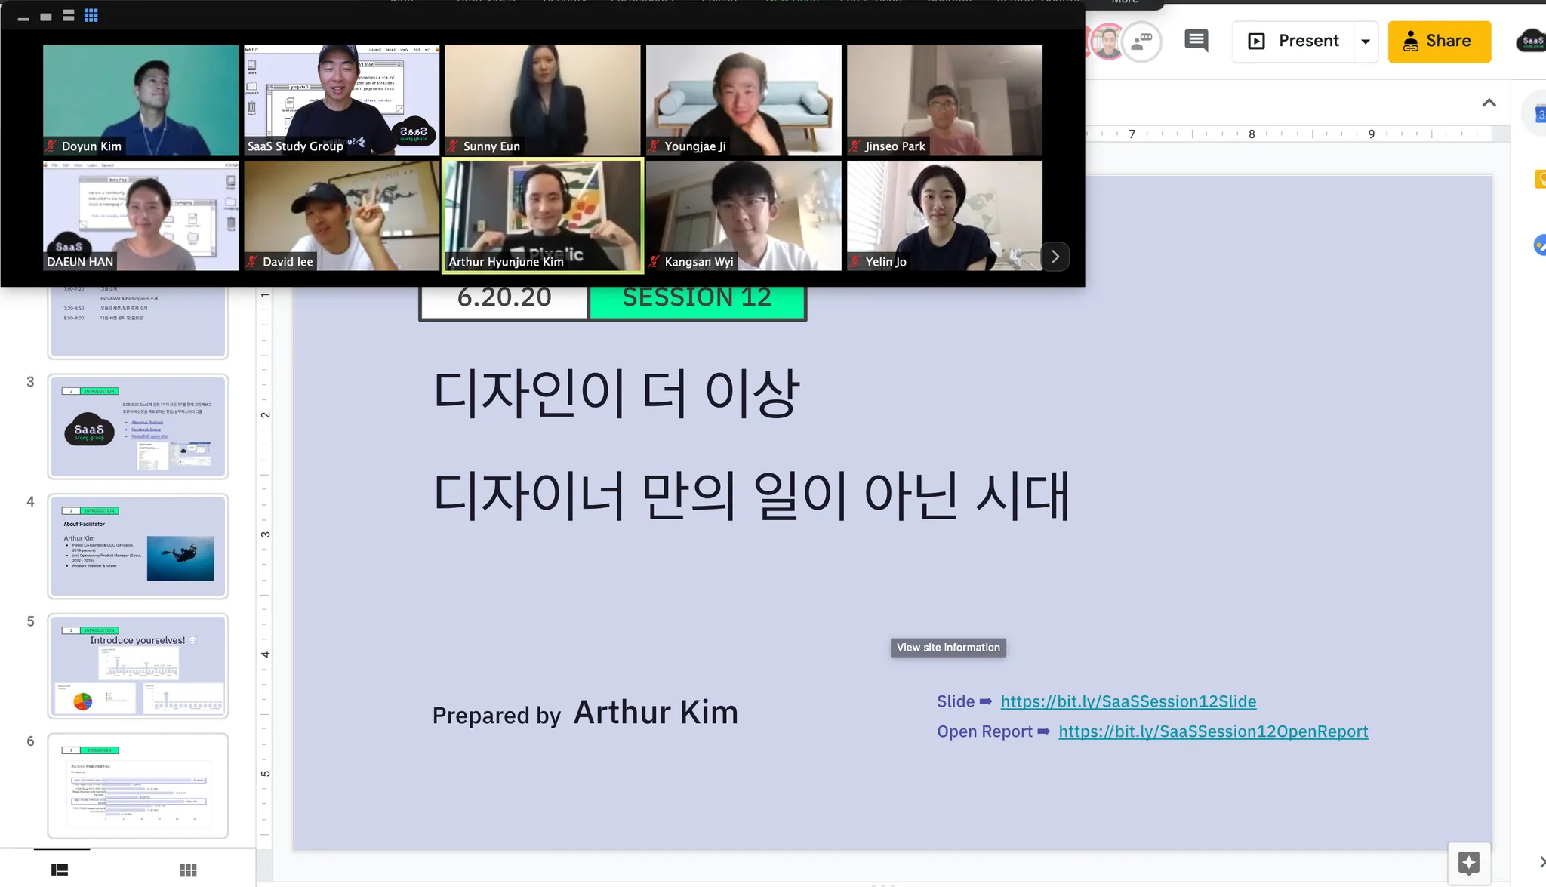Open the Google Keep sidebar icon
This screenshot has width=1546, height=887.
pyautogui.click(x=1540, y=179)
